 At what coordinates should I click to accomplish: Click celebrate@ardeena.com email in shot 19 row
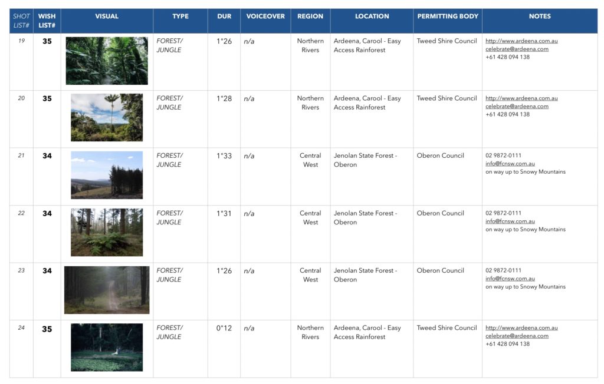(517, 49)
